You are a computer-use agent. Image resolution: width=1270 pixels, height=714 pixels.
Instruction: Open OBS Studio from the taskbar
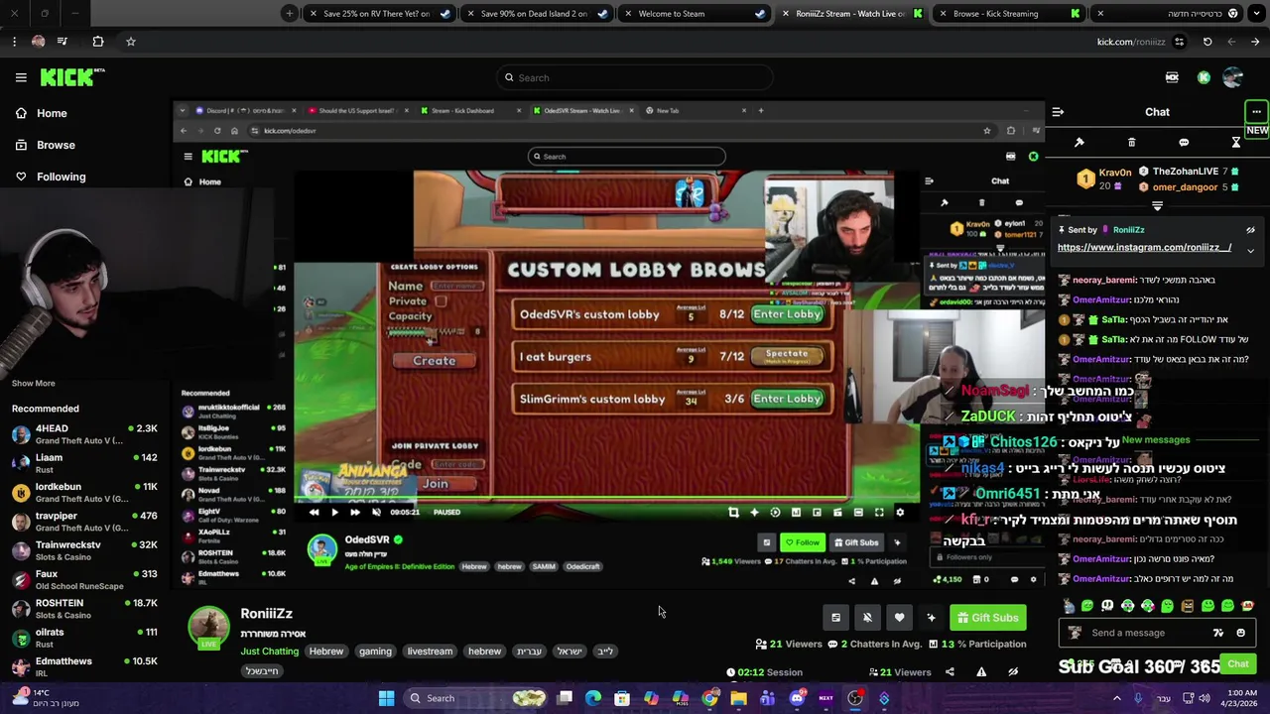[855, 698]
